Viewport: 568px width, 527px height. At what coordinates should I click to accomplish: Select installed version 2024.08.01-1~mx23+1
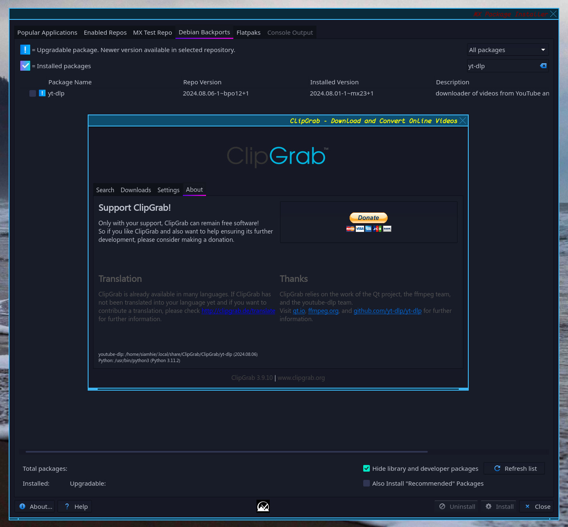click(342, 93)
